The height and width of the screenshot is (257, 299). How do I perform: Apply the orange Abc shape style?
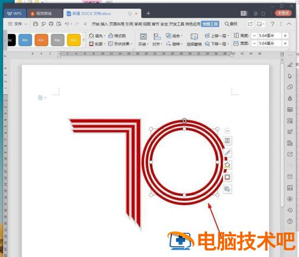click(x=41, y=40)
